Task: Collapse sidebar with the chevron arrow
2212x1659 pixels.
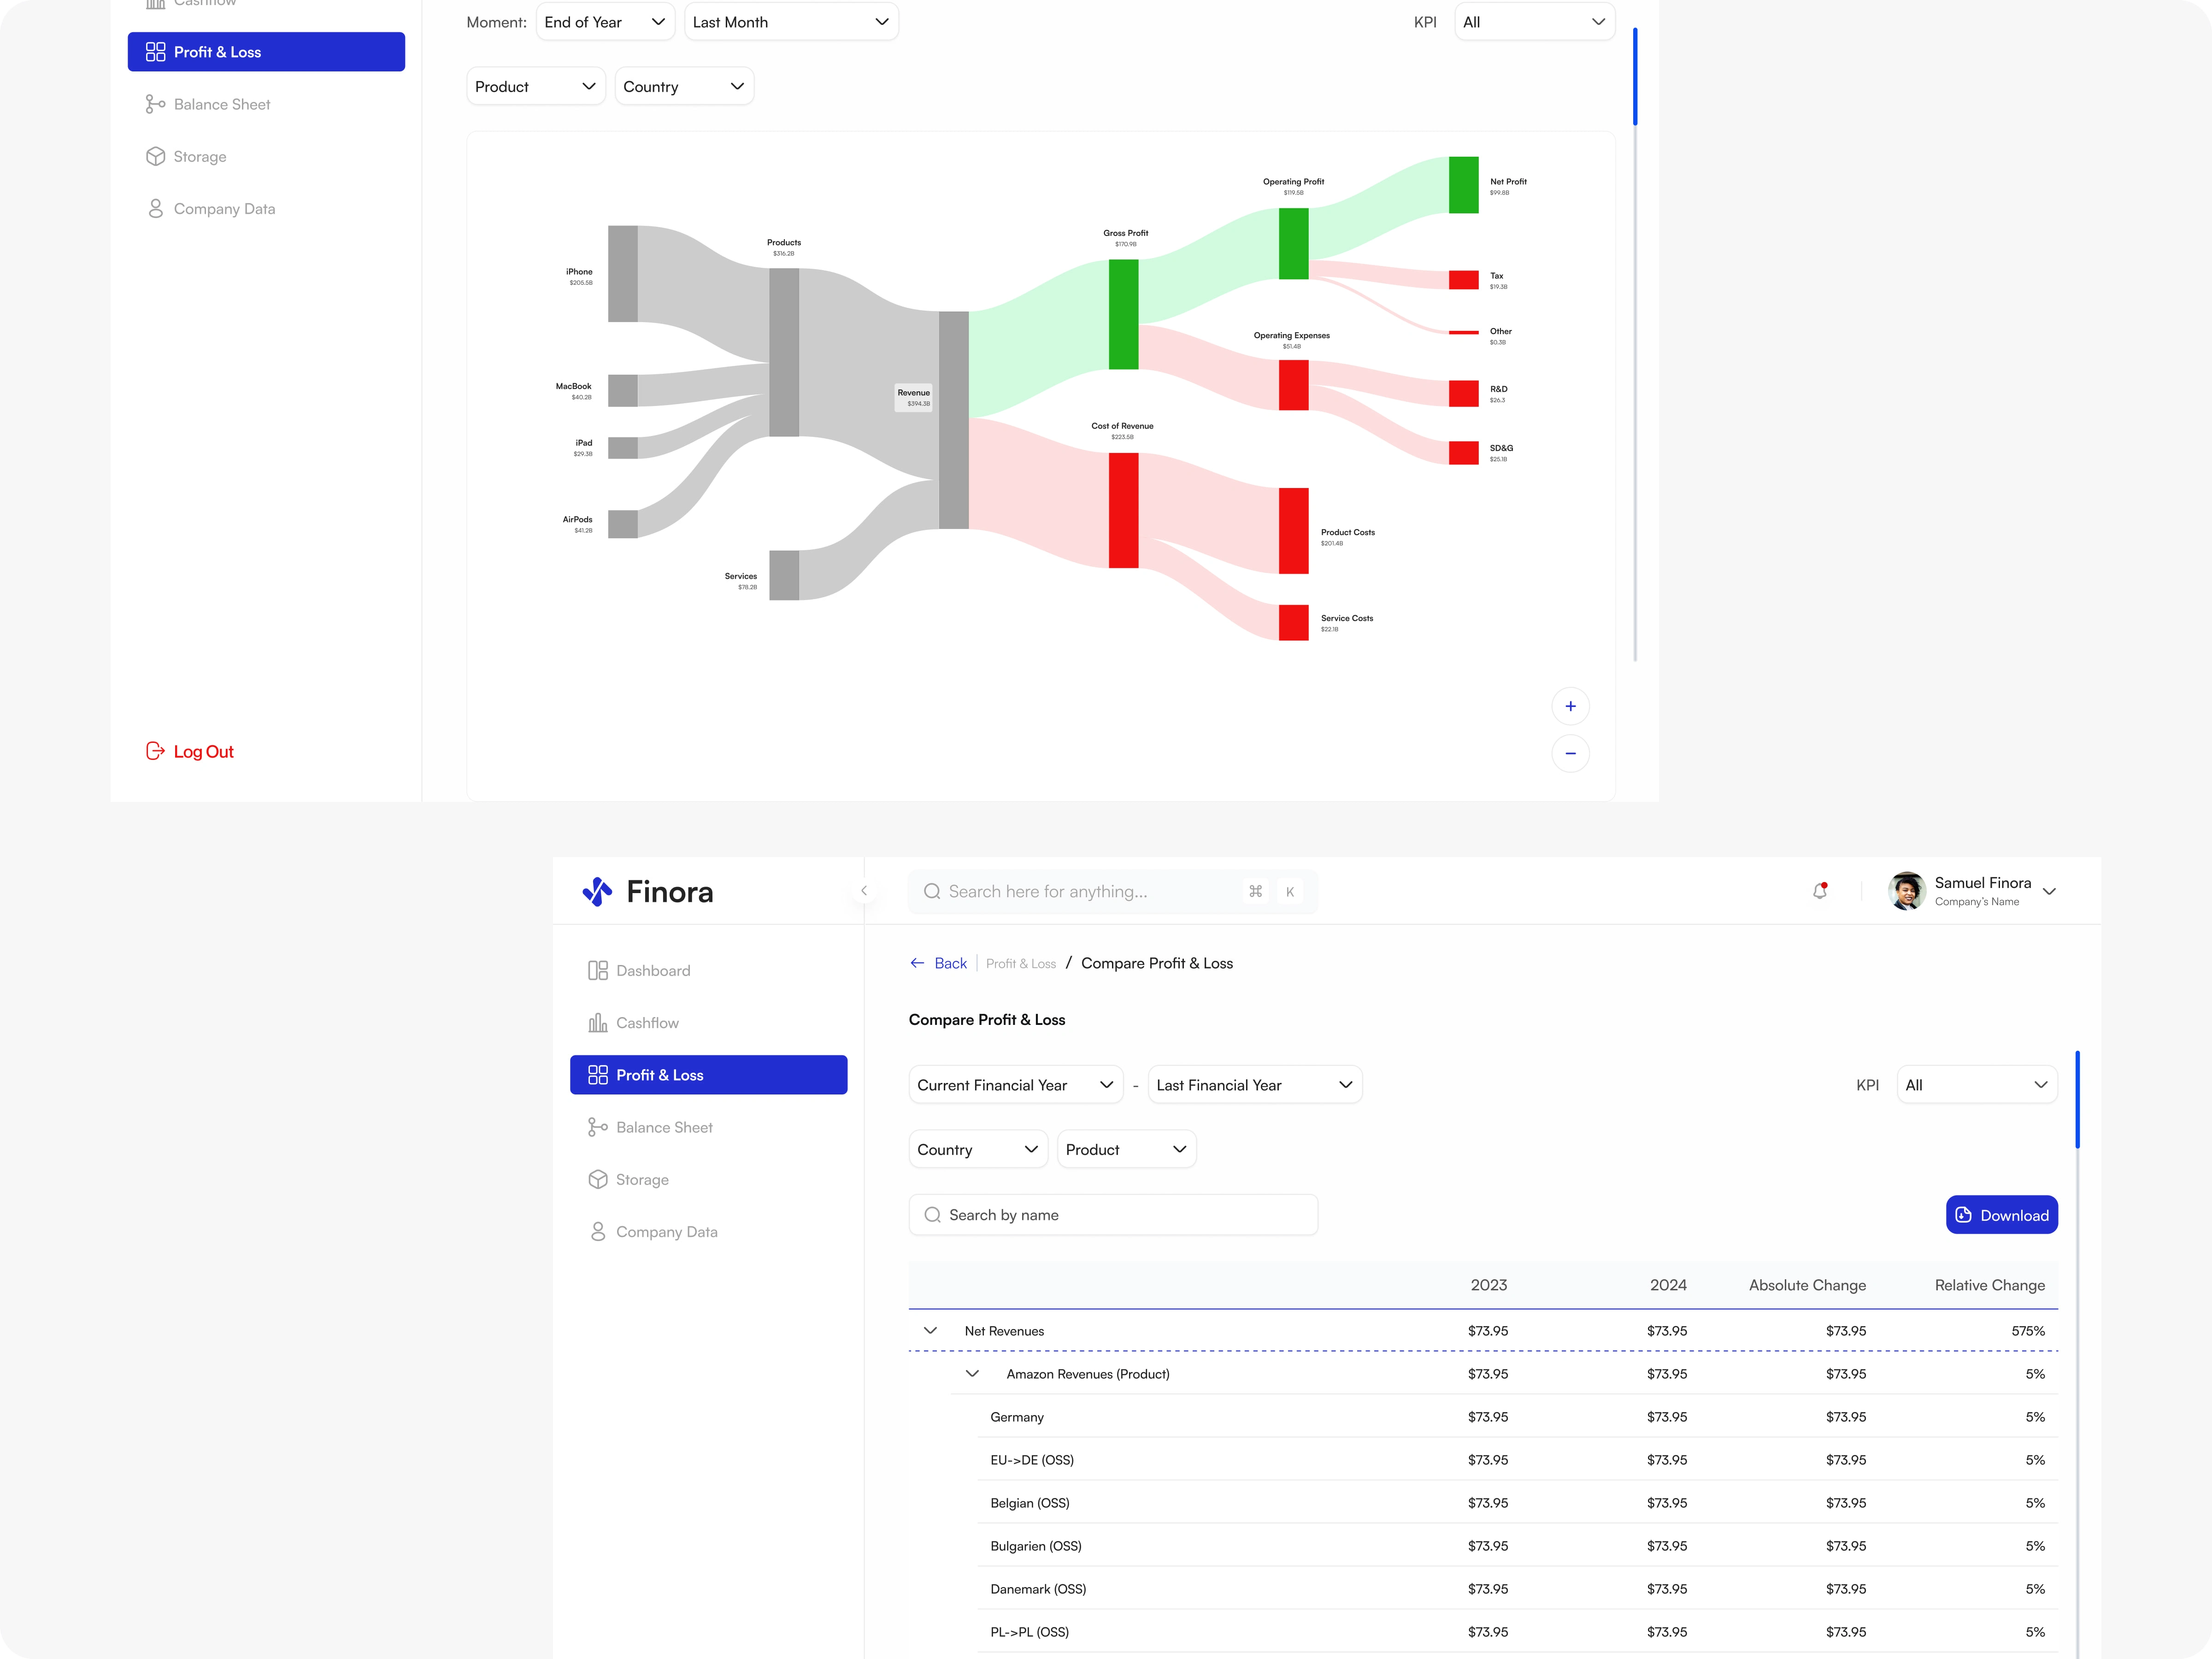Action: pyautogui.click(x=864, y=890)
